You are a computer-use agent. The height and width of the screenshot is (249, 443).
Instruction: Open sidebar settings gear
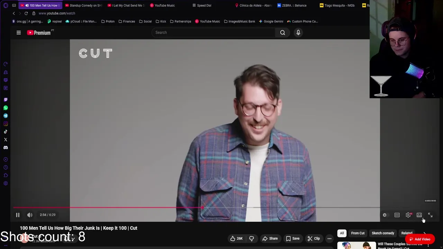click(x=6, y=183)
